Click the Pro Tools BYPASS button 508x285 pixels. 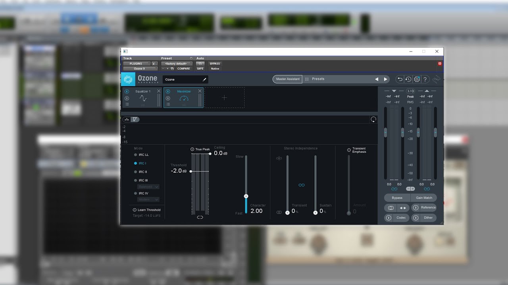[x=215, y=63]
